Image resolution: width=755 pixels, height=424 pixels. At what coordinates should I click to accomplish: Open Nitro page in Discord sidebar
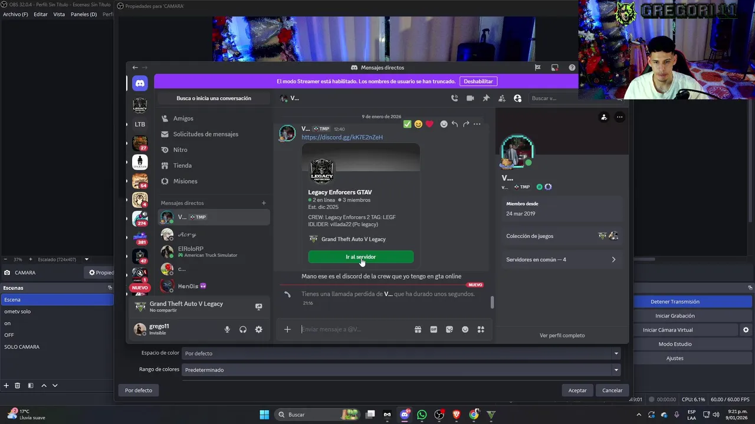point(180,150)
